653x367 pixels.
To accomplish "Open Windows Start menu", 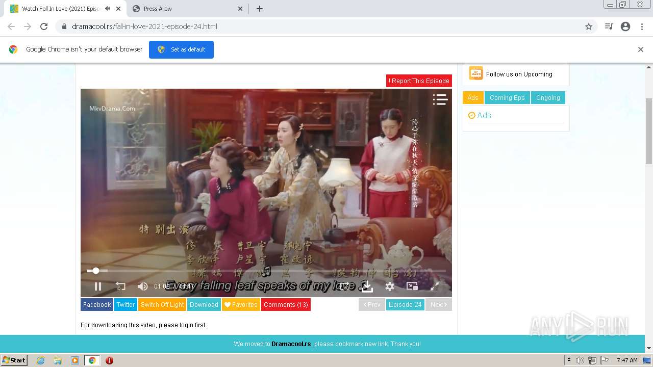I will 14,360.
